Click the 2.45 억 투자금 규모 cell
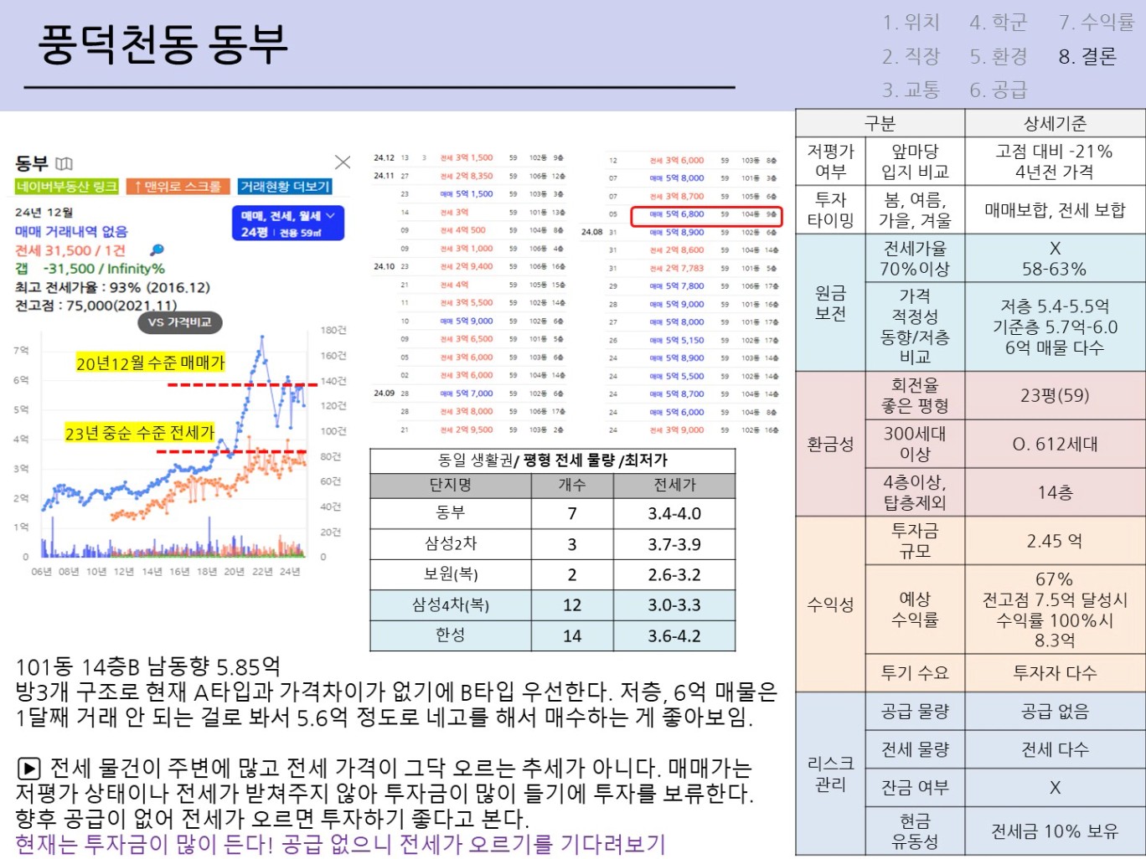This screenshot has width=1146, height=859. 1055,541
